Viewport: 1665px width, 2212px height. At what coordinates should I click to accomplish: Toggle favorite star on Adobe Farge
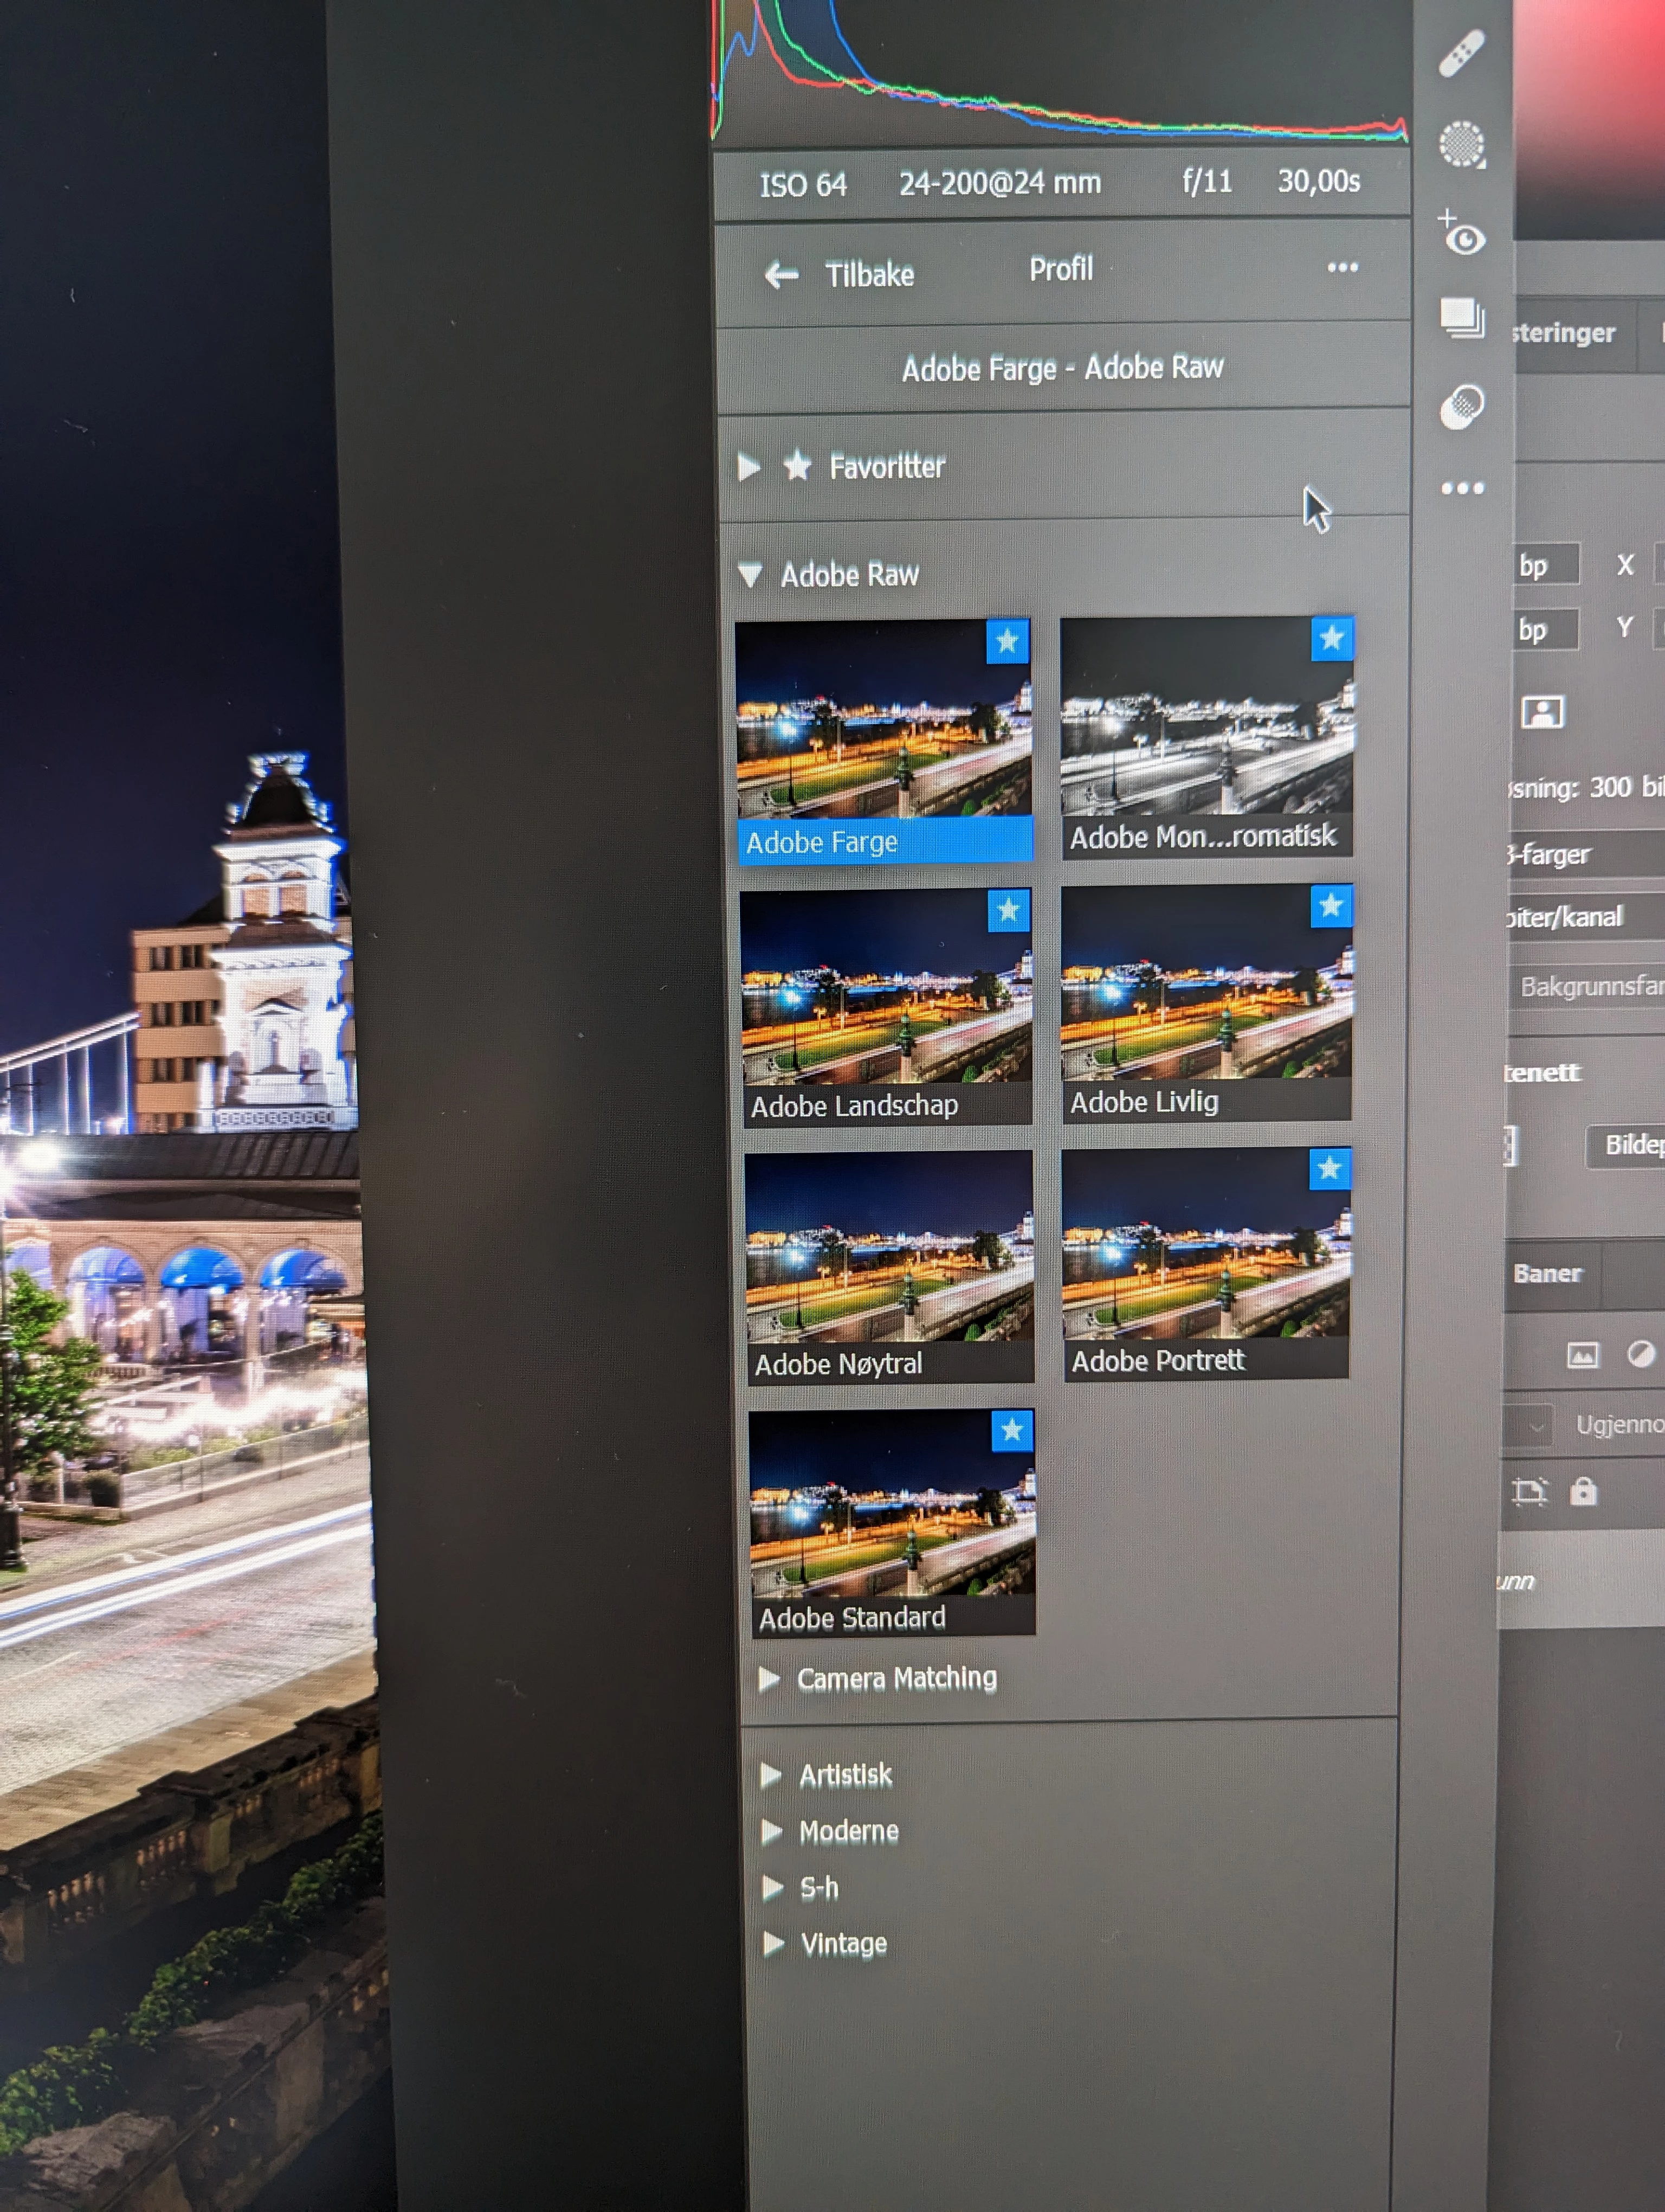[x=1008, y=641]
